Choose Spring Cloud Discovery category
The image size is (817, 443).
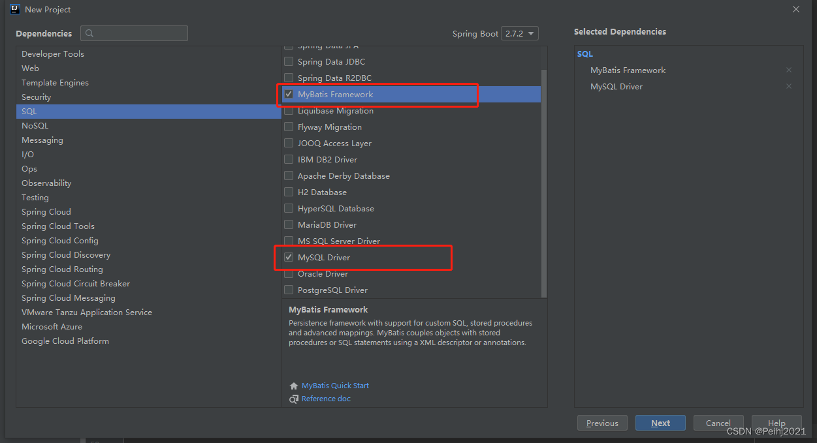click(x=149, y=254)
